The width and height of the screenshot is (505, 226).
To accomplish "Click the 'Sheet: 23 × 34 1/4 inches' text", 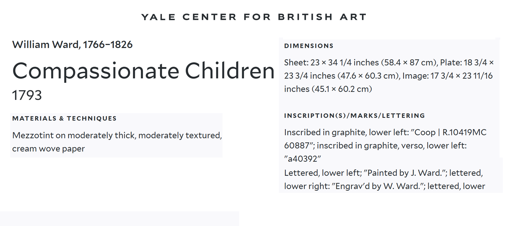I will pyautogui.click(x=331, y=63).
